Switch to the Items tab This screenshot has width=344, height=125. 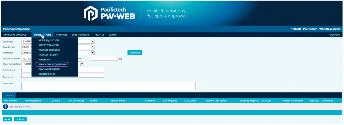(x=9, y=95)
